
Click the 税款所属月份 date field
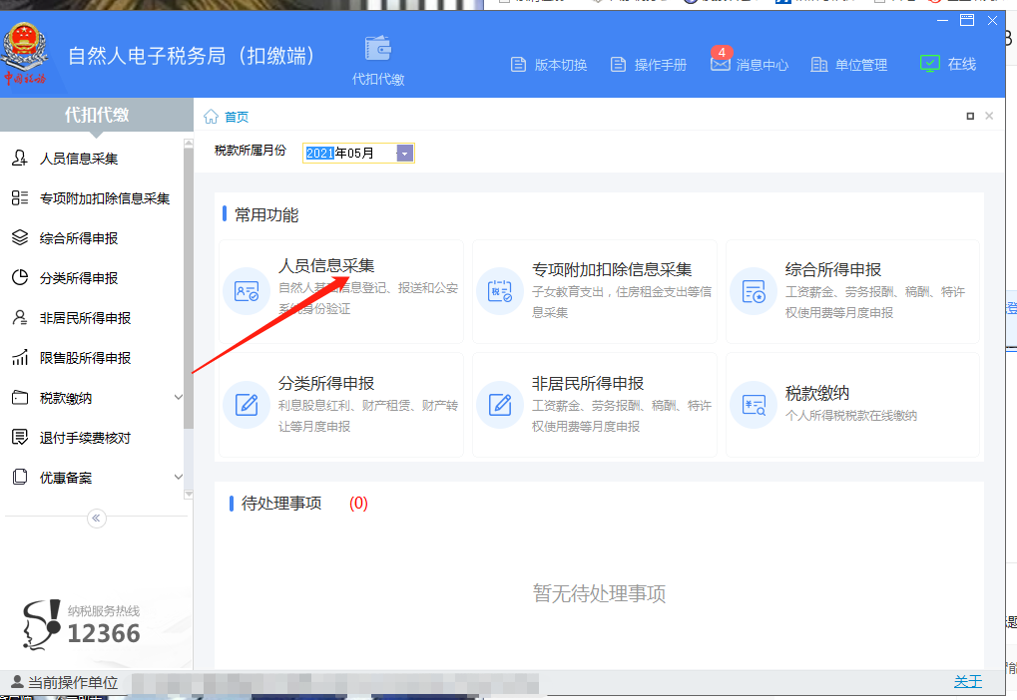(x=358, y=154)
